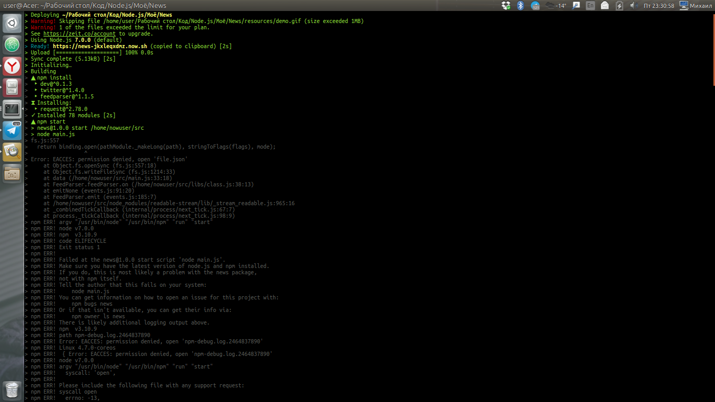Open the image viewer launcher icon
Viewport: 715px width, 402px height.
point(12,152)
